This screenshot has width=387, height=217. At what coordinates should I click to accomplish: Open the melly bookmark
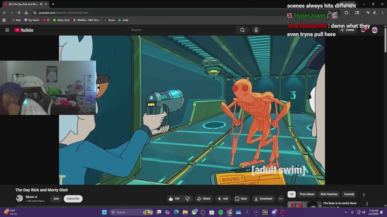[x=123, y=20]
